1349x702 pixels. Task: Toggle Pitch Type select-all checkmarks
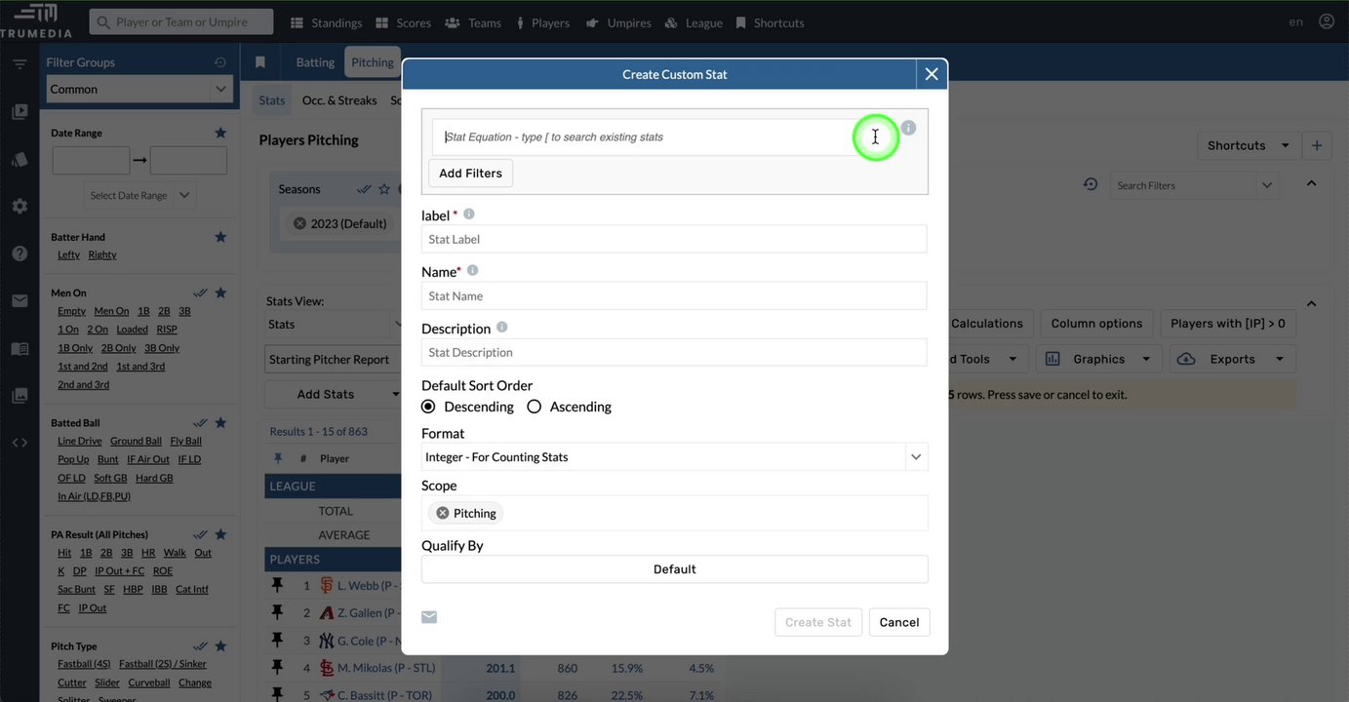pos(200,645)
